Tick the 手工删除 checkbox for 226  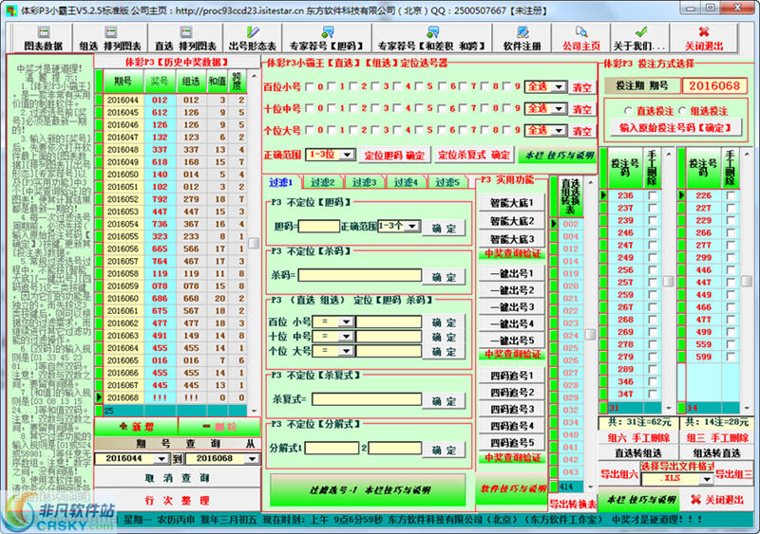[x=731, y=195]
